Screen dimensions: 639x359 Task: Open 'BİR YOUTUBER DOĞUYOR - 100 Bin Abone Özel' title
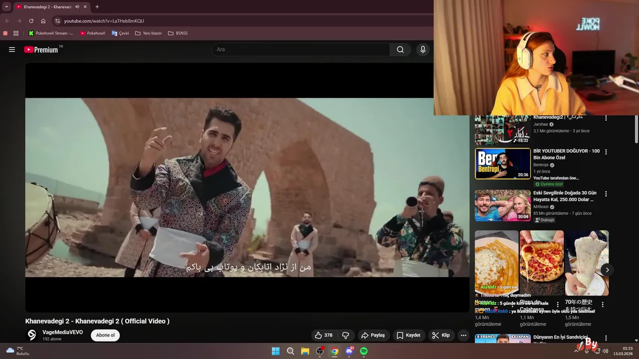(567, 154)
